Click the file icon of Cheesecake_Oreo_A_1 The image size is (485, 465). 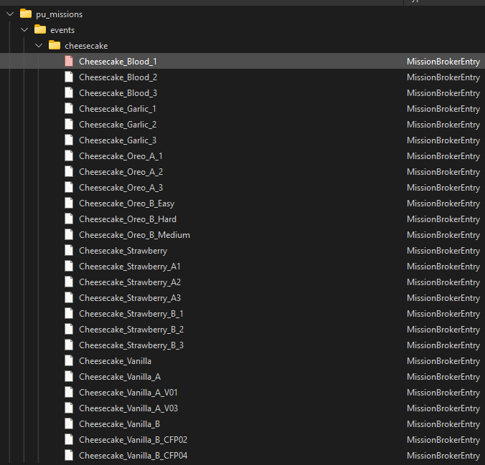pyautogui.click(x=69, y=155)
